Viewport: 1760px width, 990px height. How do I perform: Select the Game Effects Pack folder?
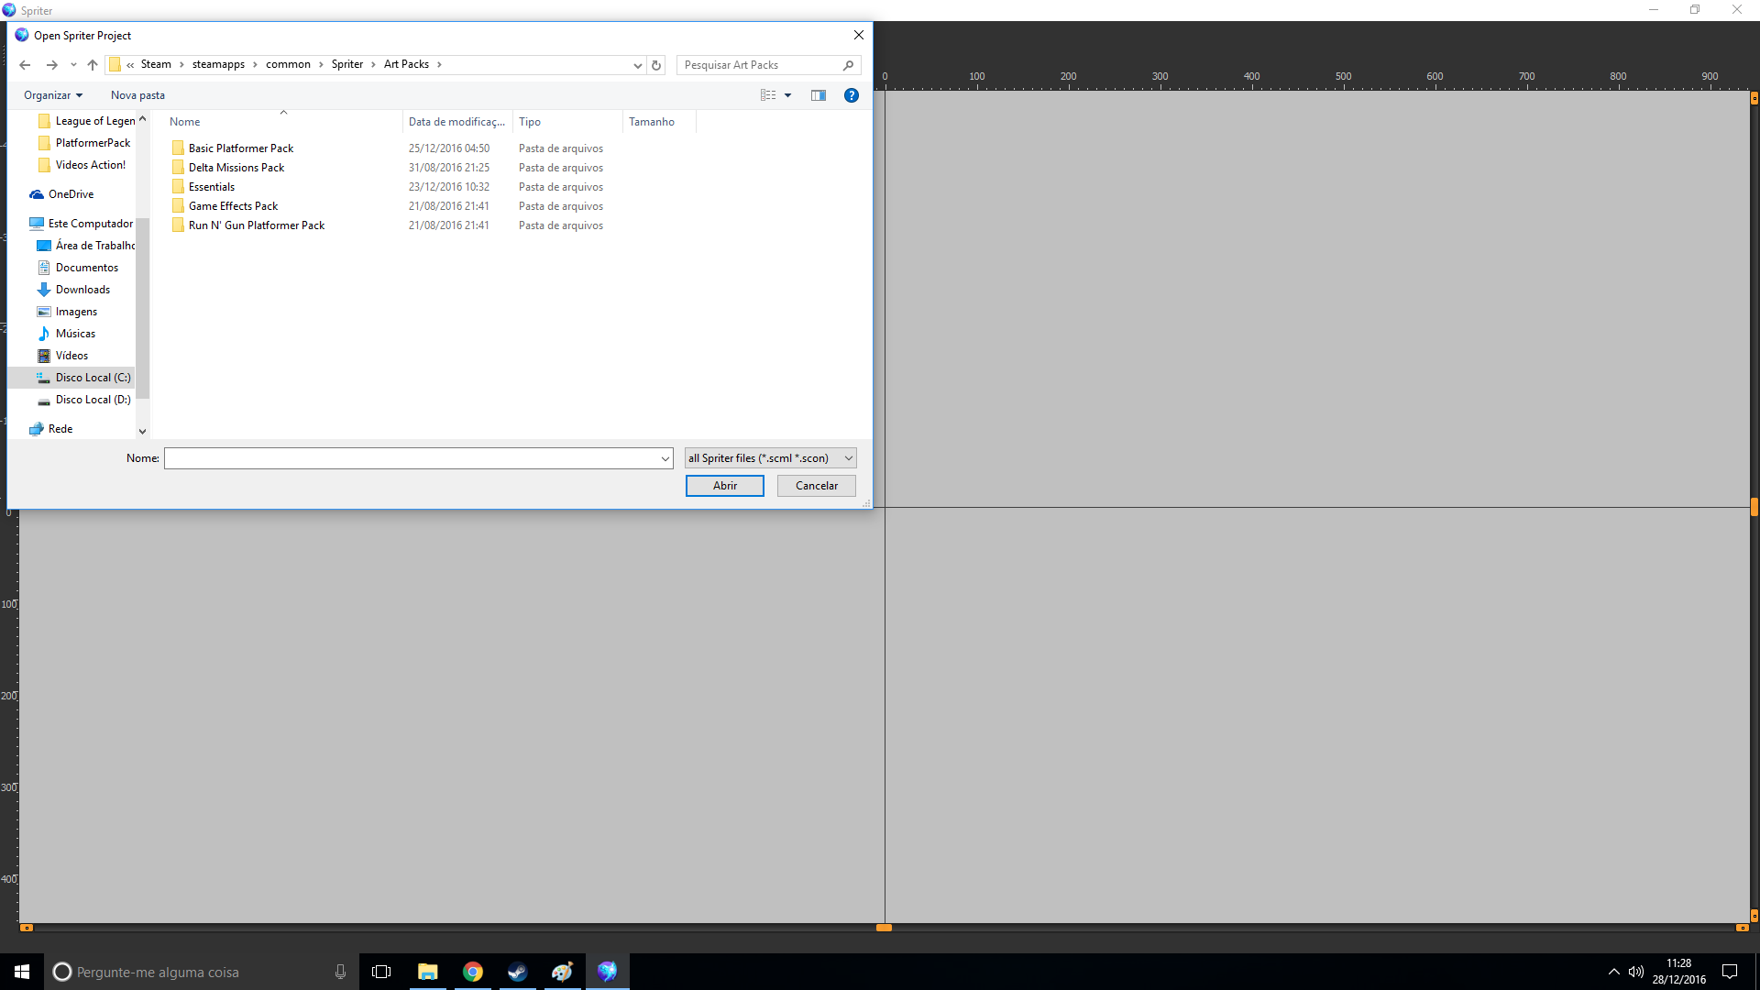[233, 206]
